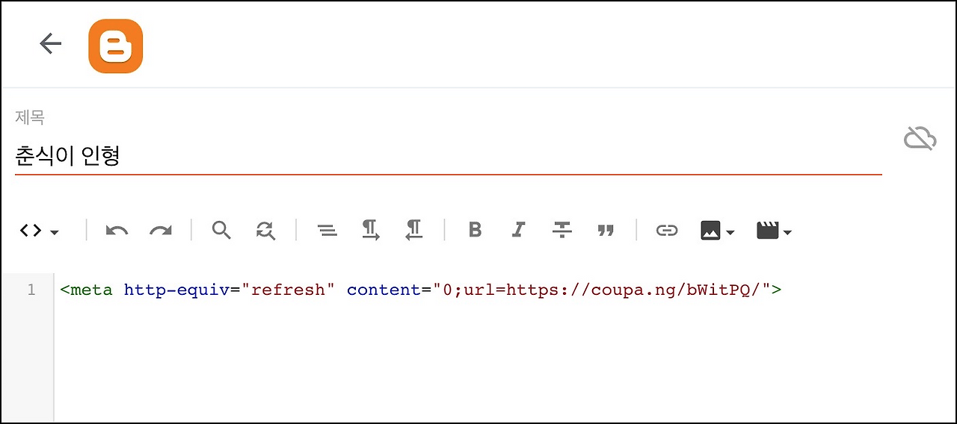Open the Blogger logo home
The width and height of the screenshot is (957, 424).
[x=115, y=46]
